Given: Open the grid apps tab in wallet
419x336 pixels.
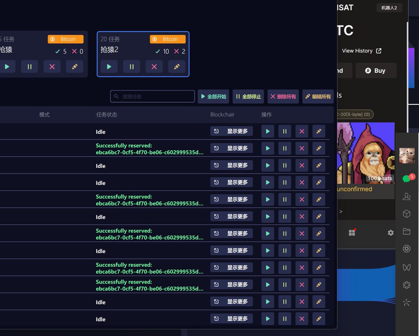Looking at the screenshot, I should (x=352, y=233).
